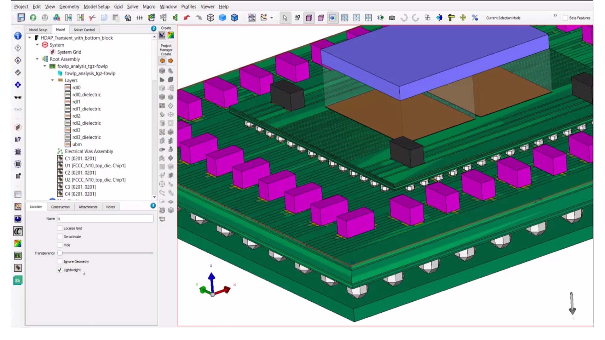Click the green circle icon next to Save
This screenshot has width=605, height=340.
(x=33, y=18)
